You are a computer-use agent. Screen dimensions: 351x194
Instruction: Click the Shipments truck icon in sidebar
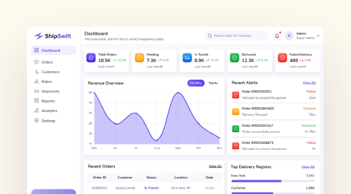[37, 91]
